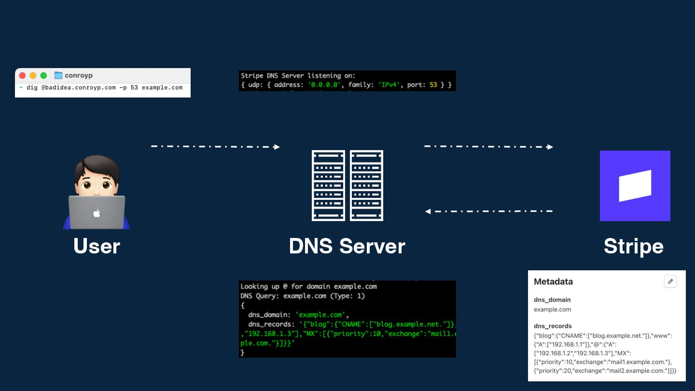
Task: Click the conroyp folder icon in terminal title
Action: [x=58, y=75]
